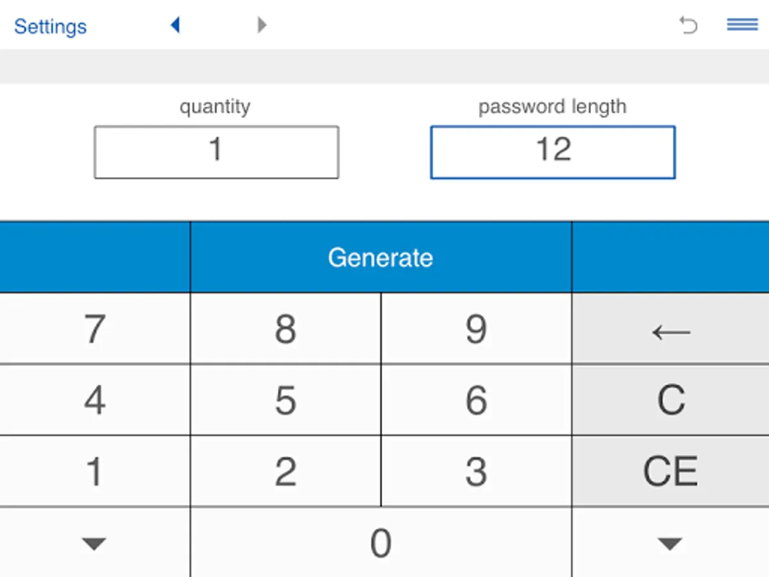The height and width of the screenshot is (577, 769).
Task: Click the bottom-left down triangle key
Action: click(95, 543)
